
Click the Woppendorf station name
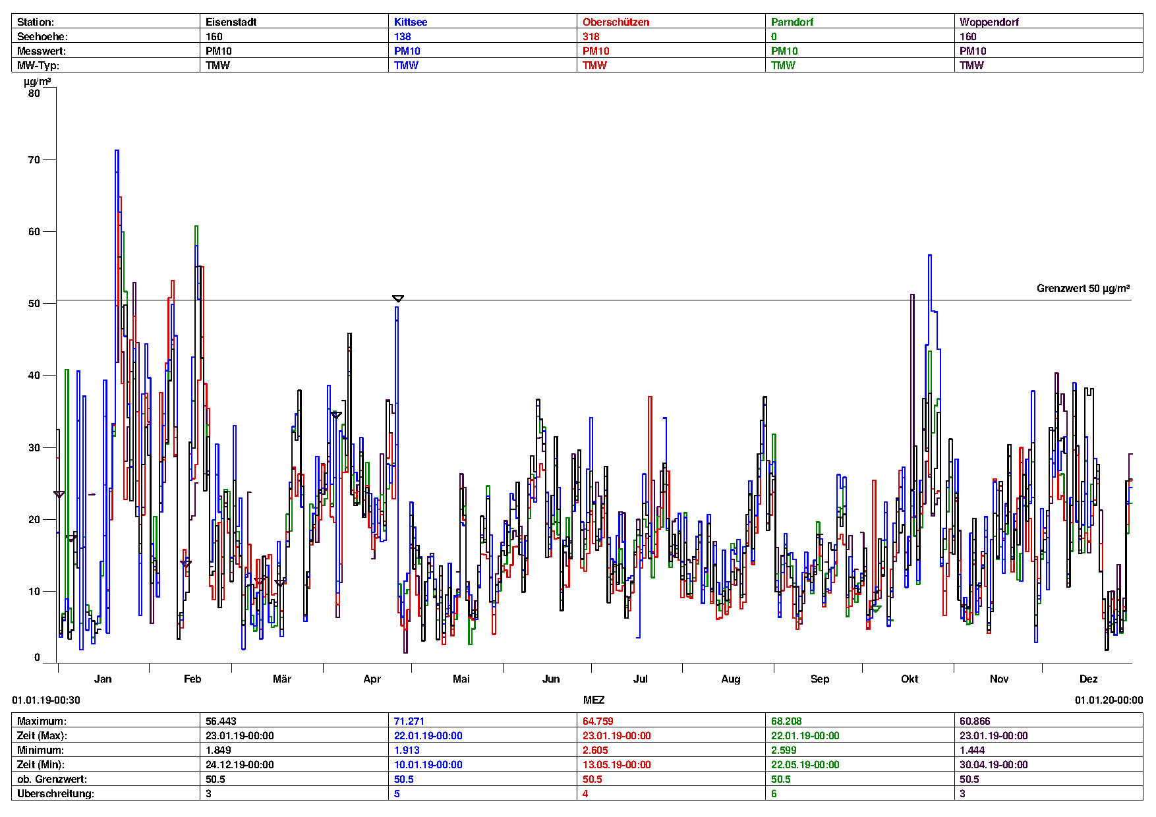point(989,22)
